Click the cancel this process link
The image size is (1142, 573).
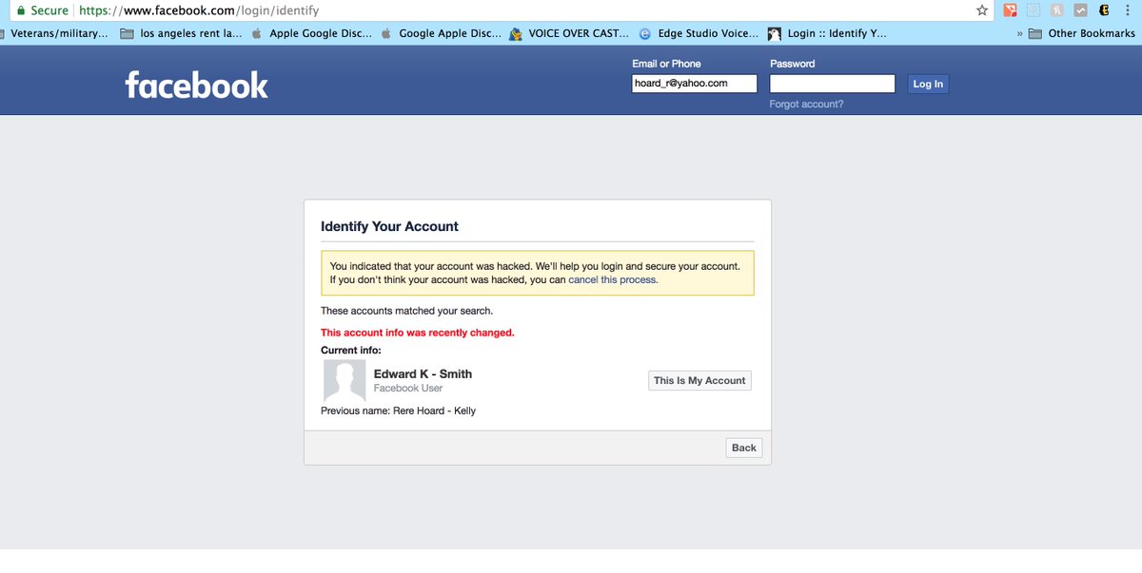(x=613, y=280)
